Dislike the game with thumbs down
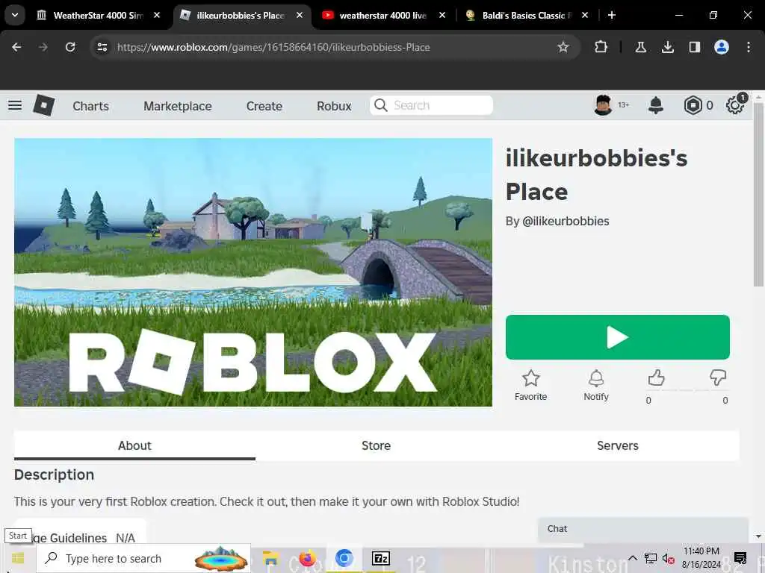The height and width of the screenshot is (573, 765). click(718, 378)
